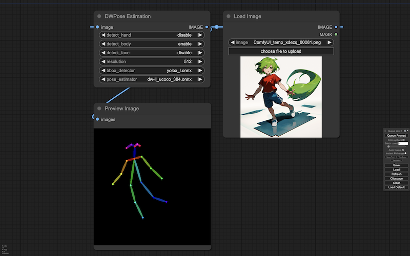Viewport: 410px width, 256px height.
Task: Open the detect_body option list
Action: (152, 44)
